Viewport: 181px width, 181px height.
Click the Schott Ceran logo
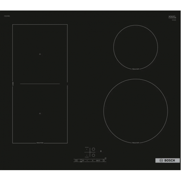(x=172, y=17)
